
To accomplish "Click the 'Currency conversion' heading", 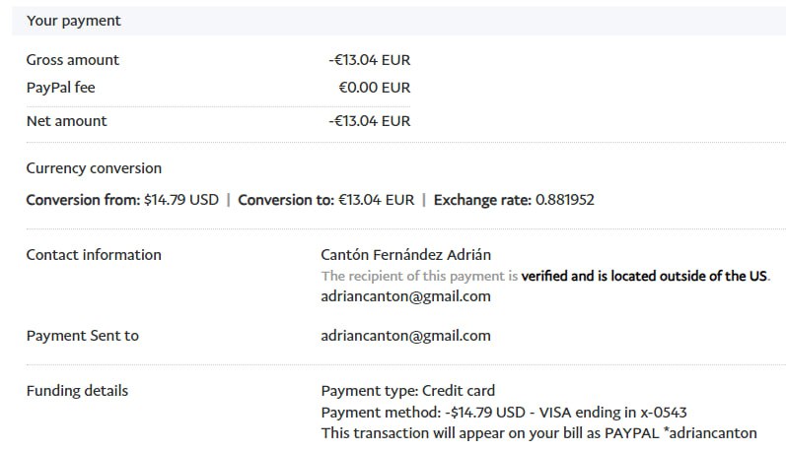I will 94,168.
